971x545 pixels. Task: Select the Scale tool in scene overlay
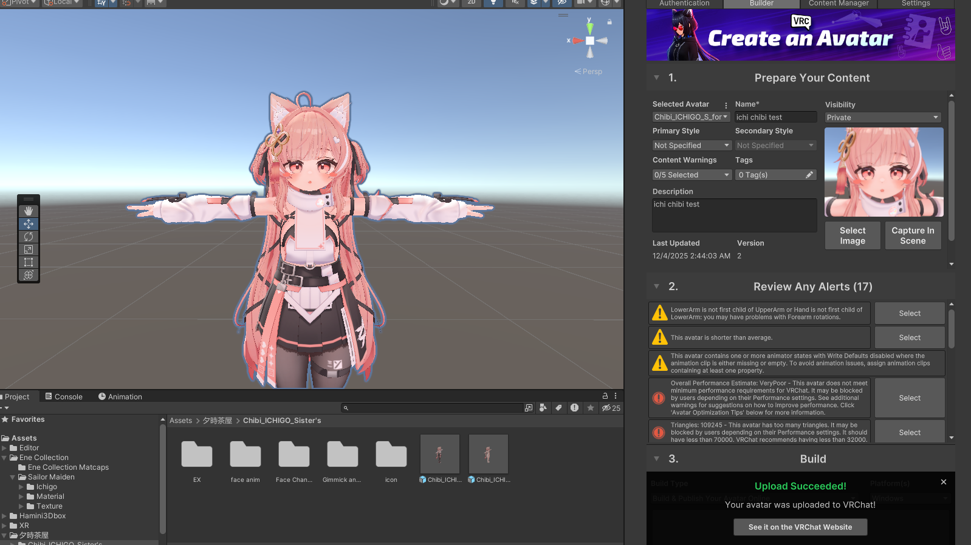pos(29,249)
